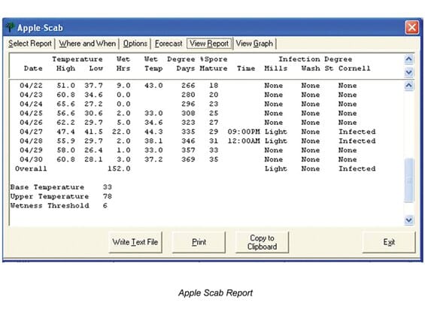
Task: Close the Apple-Scab window
Action: point(411,27)
